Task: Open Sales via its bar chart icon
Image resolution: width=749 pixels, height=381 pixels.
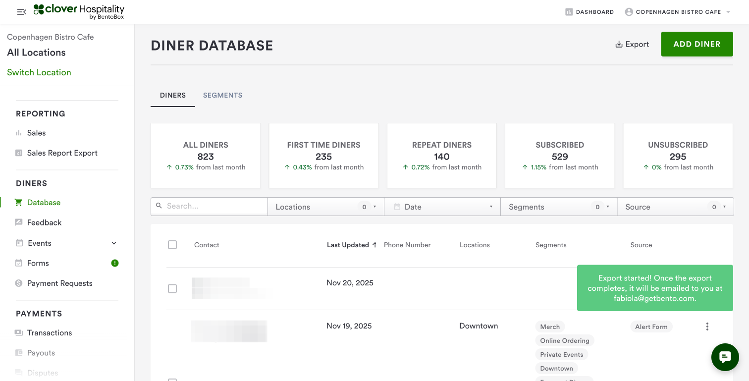Action: (19, 133)
